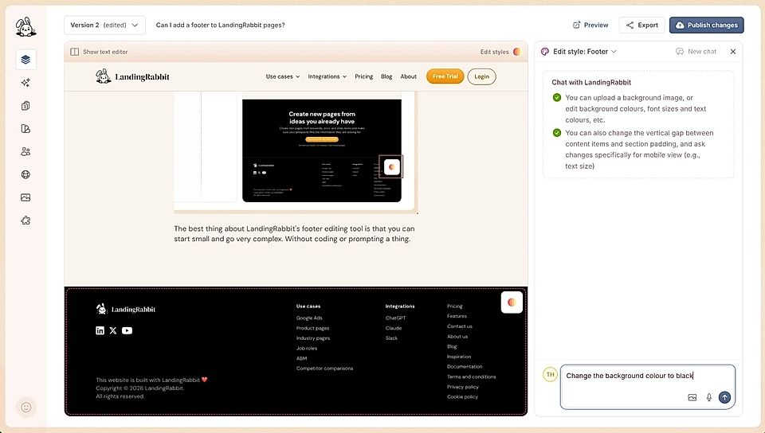Click the smiley feedback icon
The image size is (765, 433).
click(x=26, y=408)
